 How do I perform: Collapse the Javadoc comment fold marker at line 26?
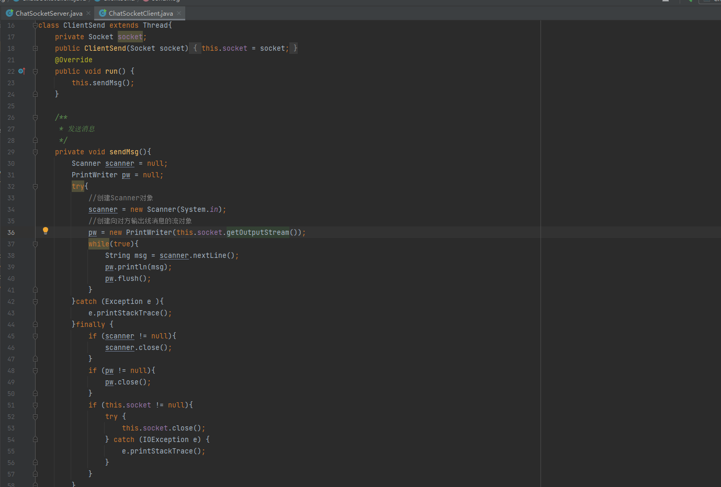[35, 117]
